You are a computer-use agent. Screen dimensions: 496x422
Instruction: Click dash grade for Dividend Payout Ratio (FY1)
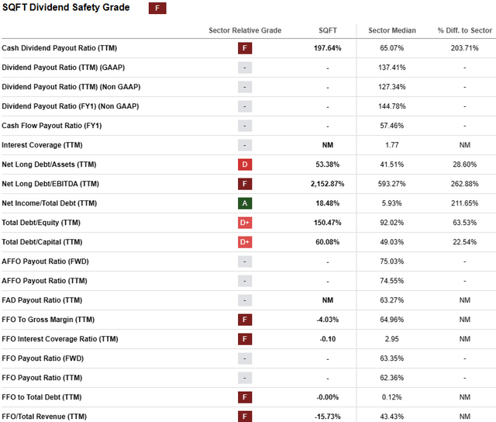coord(245,106)
